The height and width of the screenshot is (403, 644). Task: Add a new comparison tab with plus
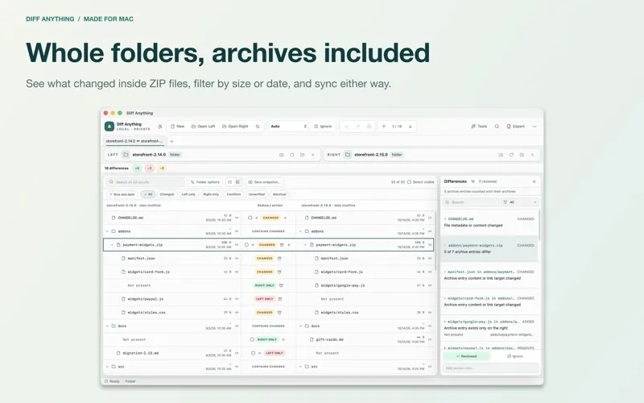(171, 142)
